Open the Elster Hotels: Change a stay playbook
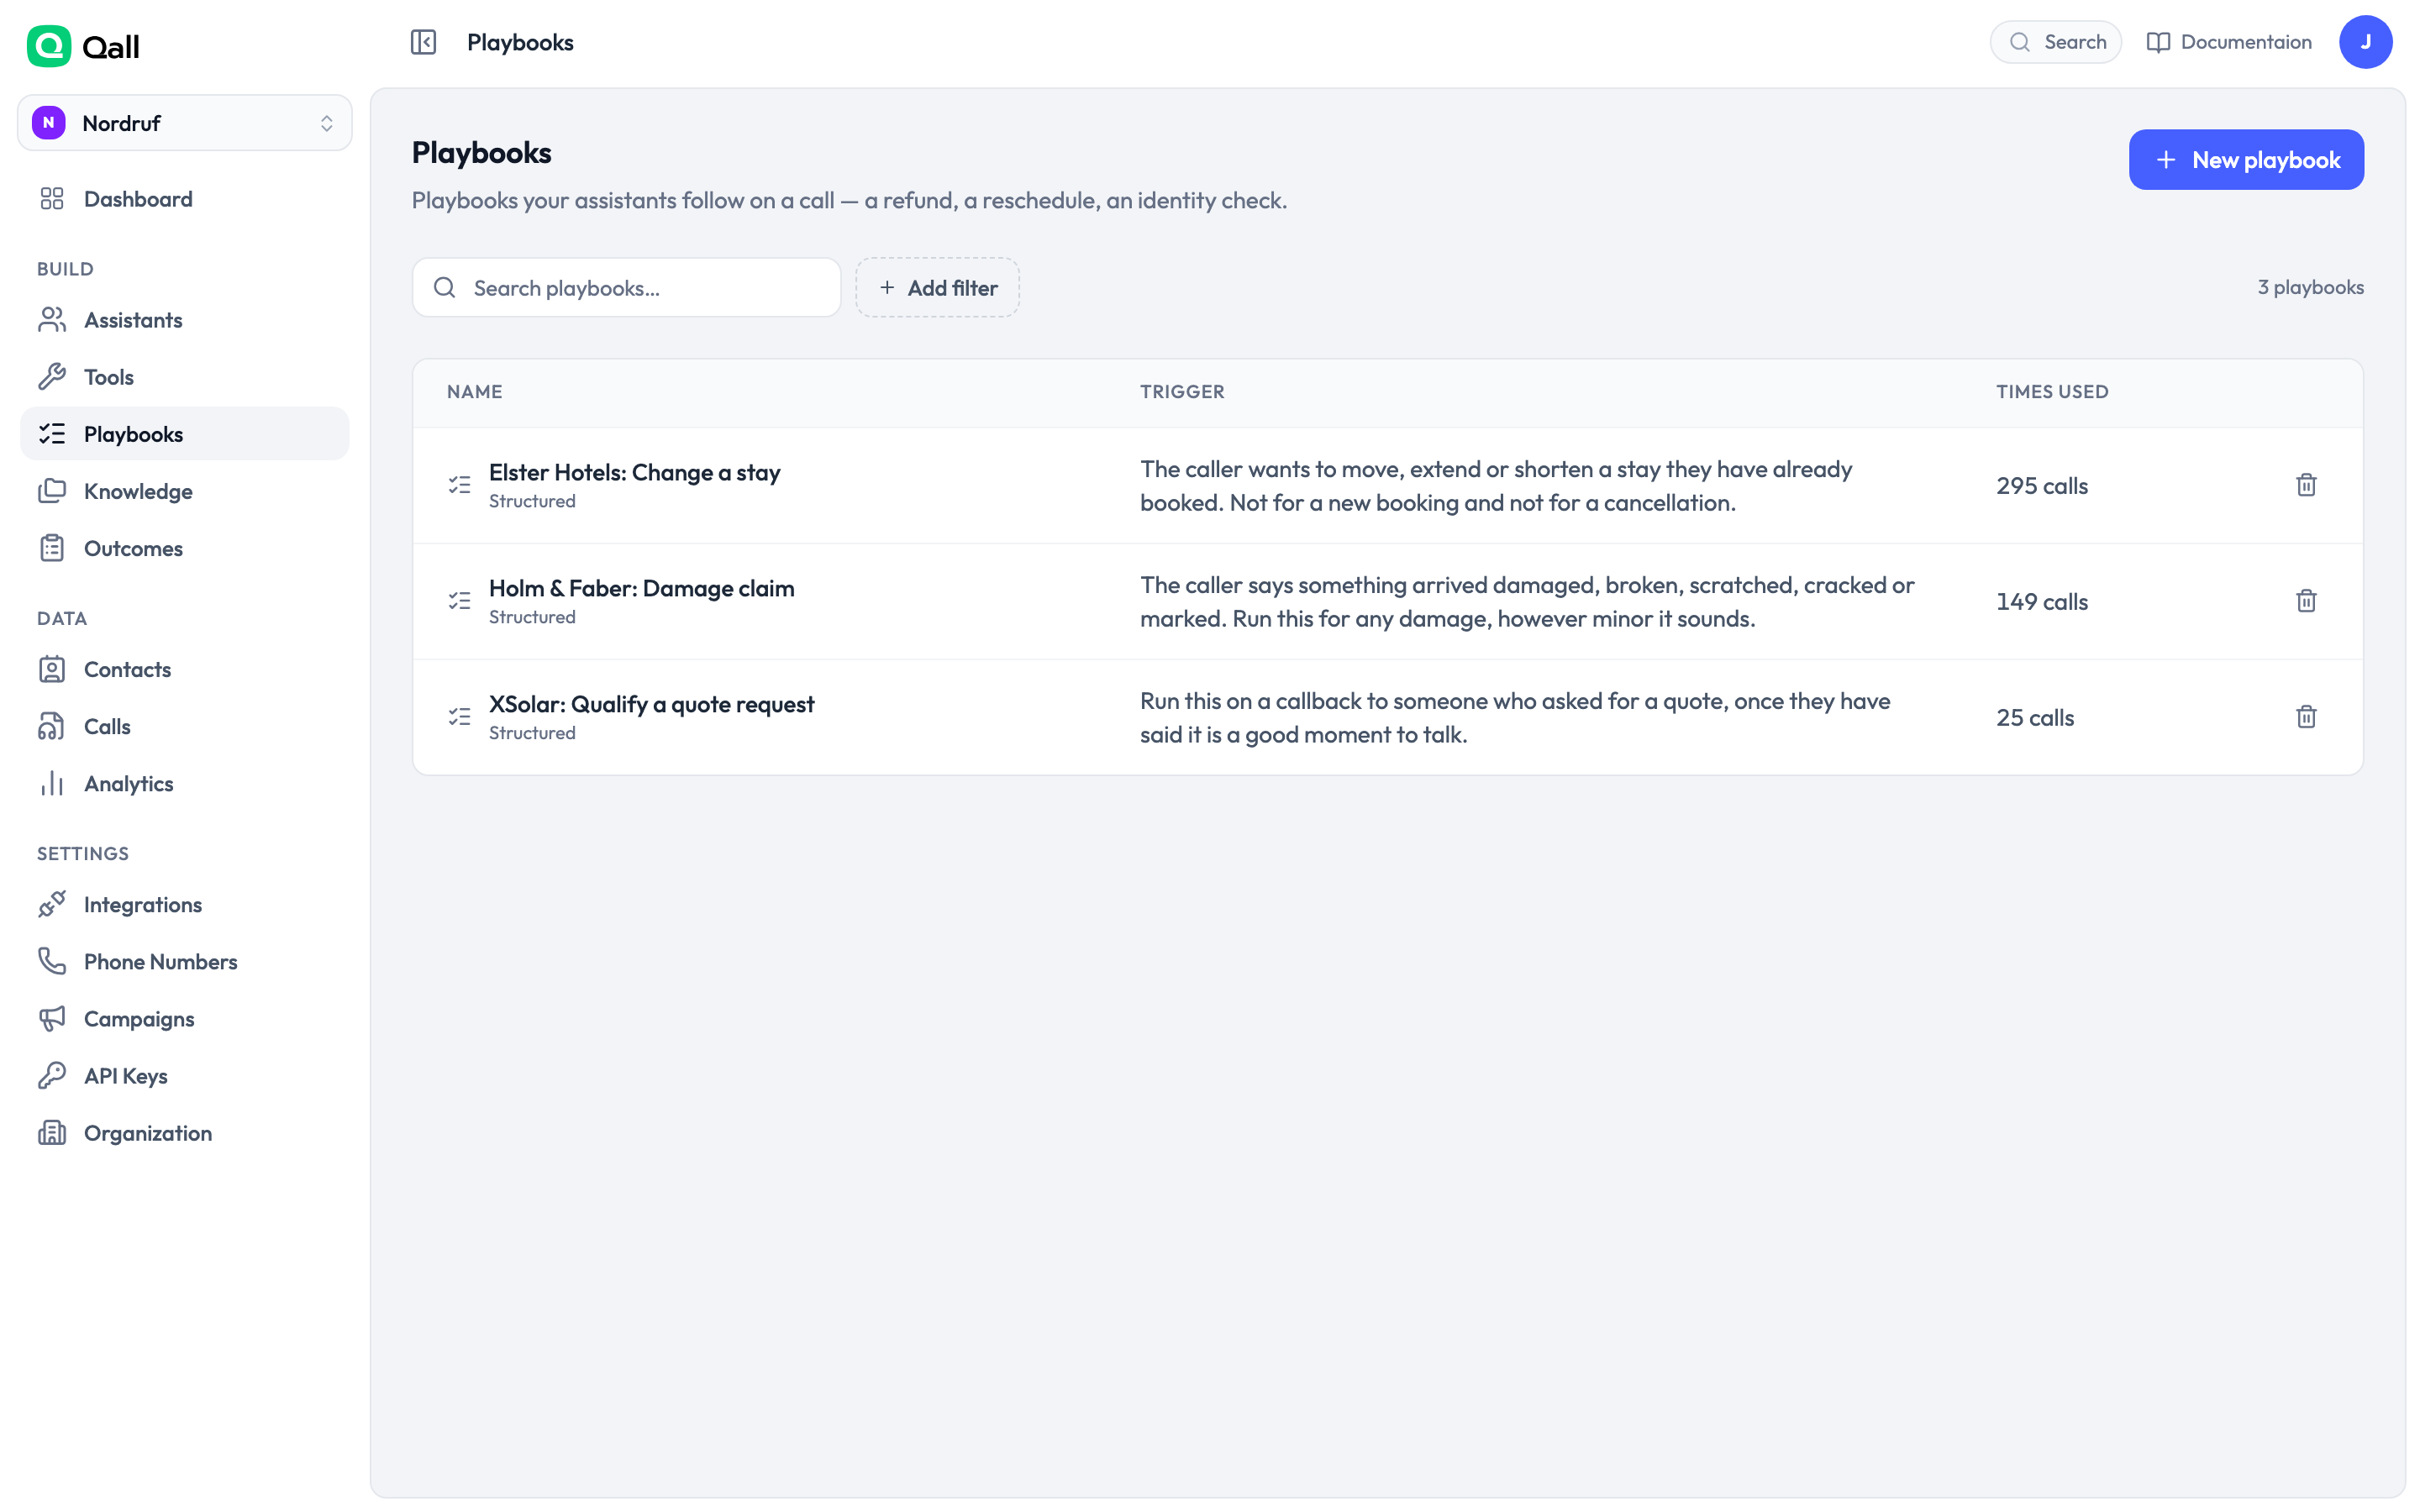Image resolution: width=2420 pixels, height=1512 pixels. 634,472
